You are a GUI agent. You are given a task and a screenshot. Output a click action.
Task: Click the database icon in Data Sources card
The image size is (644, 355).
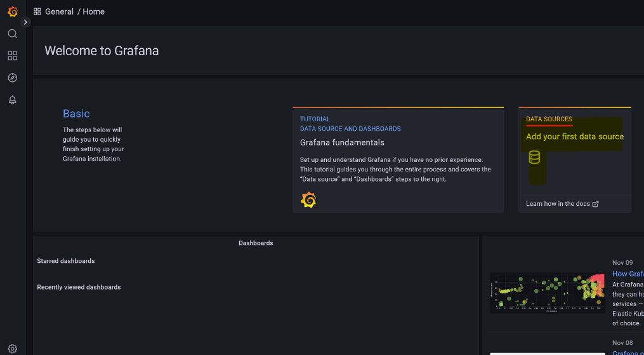tap(534, 157)
